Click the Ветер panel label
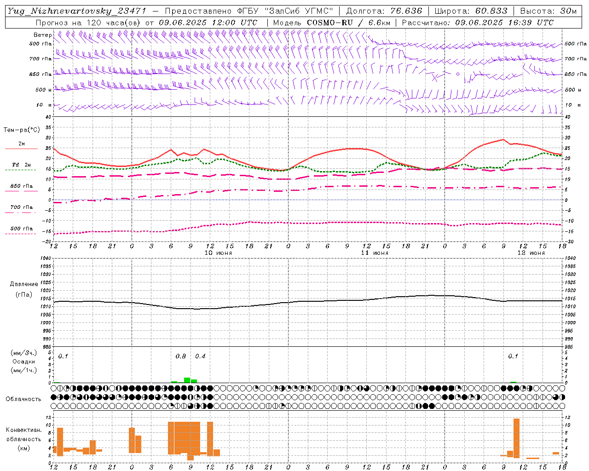The image size is (589, 471). [x=42, y=35]
